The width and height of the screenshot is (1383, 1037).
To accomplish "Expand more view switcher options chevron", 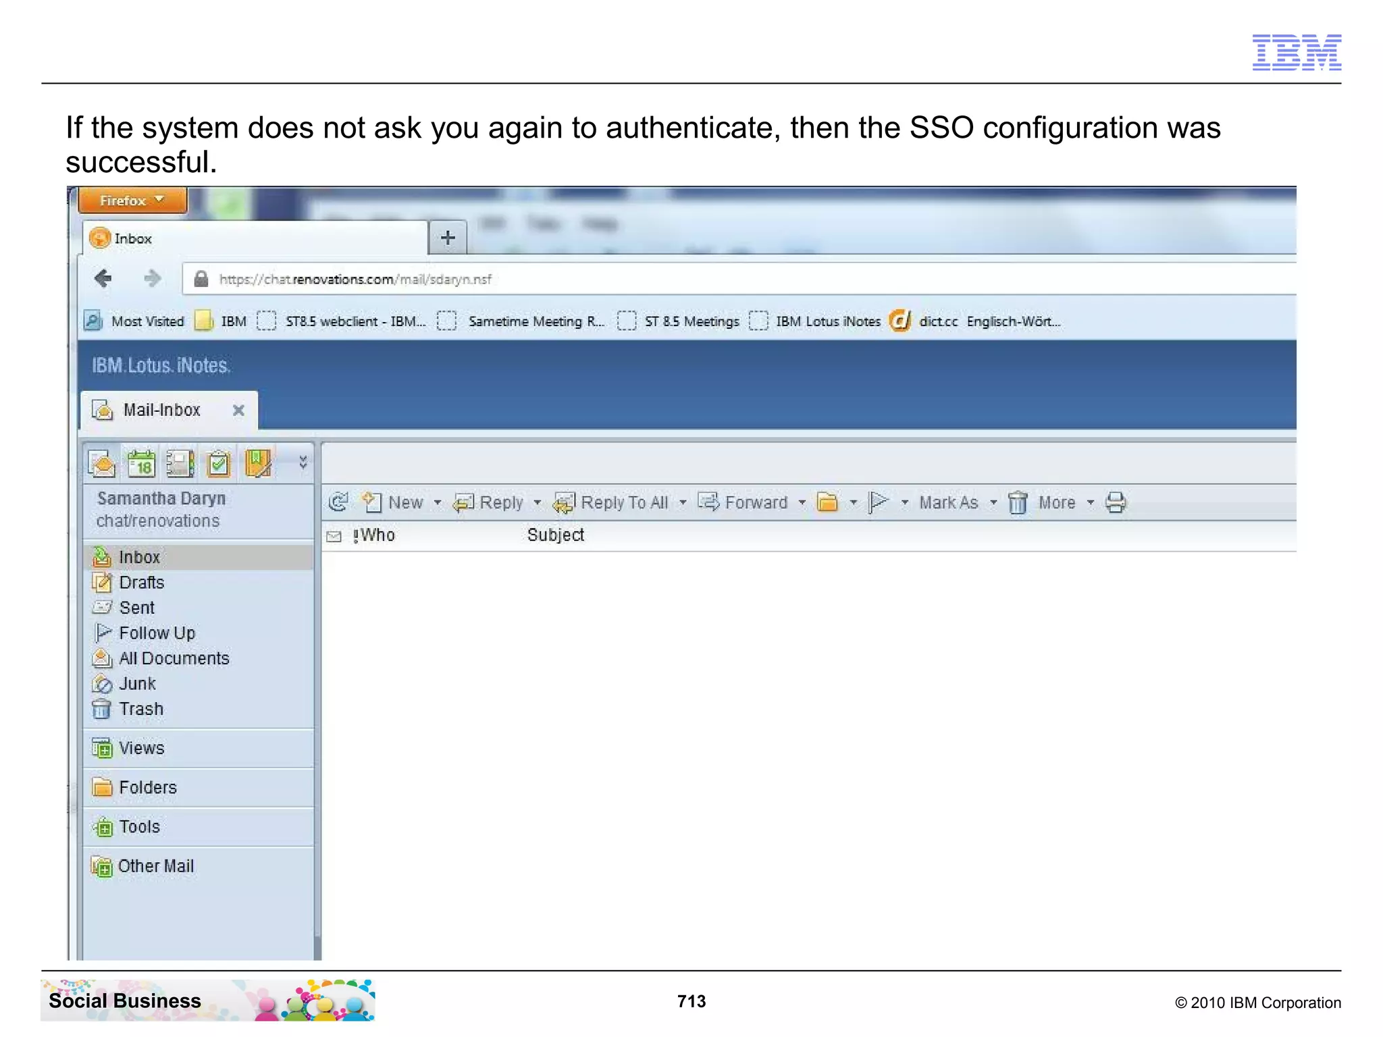I will click(303, 462).
